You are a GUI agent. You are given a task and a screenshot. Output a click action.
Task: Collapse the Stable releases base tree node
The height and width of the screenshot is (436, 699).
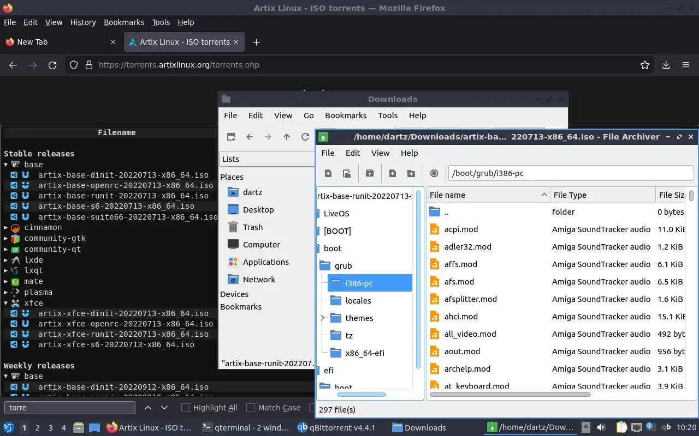pyautogui.click(x=6, y=165)
